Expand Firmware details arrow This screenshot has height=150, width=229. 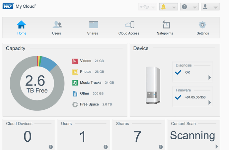[209, 102]
